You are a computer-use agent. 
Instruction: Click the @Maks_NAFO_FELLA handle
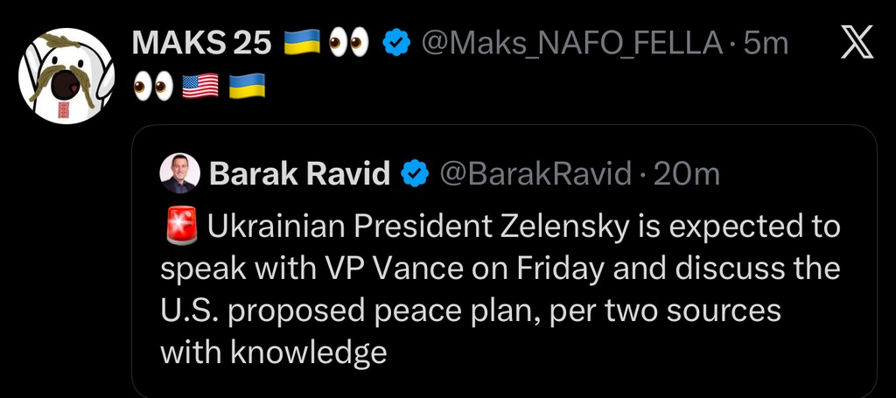click(x=572, y=41)
